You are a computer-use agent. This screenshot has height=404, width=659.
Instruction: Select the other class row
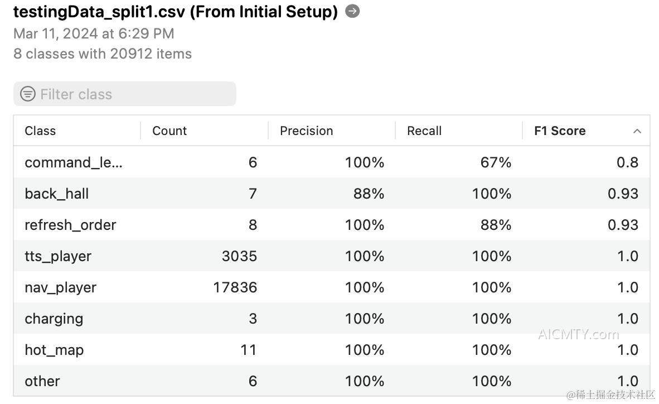[332, 381]
